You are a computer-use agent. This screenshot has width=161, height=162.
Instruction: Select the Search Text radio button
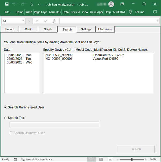point(5,118)
